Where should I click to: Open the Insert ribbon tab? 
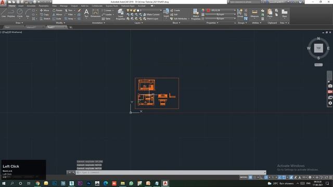click(x=21, y=6)
